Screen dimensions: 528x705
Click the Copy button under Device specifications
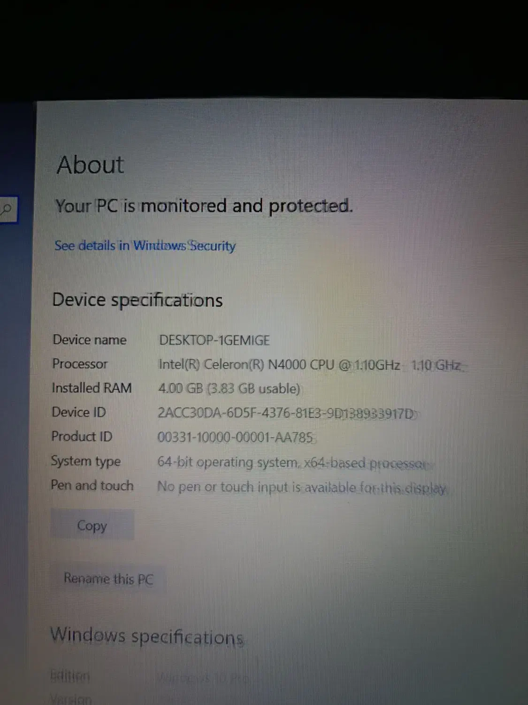coord(92,525)
